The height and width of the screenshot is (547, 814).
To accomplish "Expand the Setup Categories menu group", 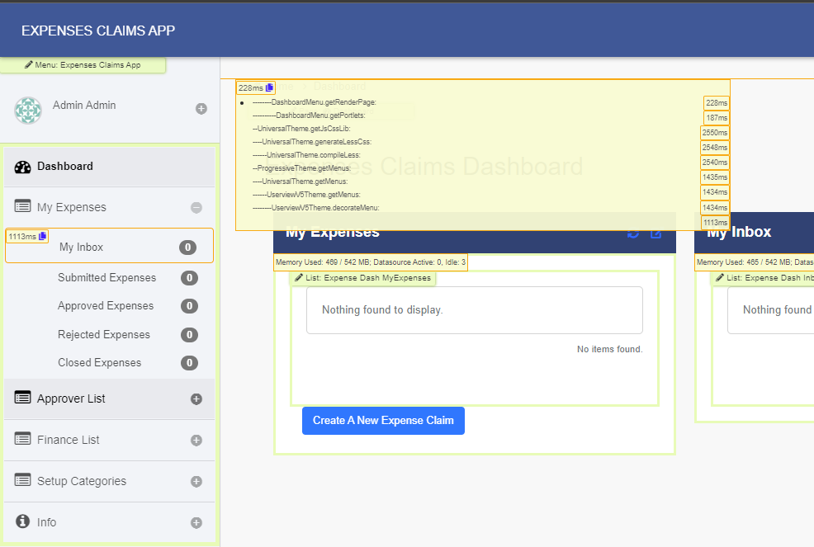I will (x=196, y=481).
